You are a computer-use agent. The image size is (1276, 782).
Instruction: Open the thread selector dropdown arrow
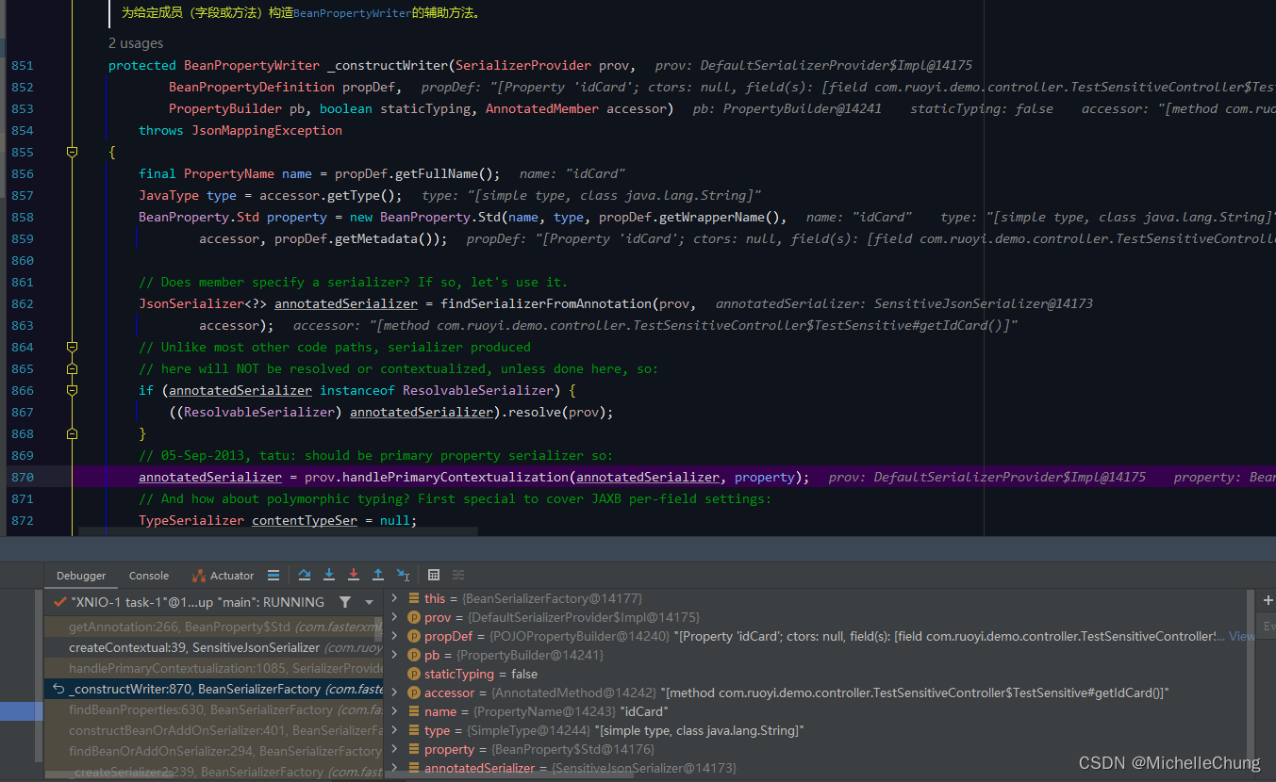click(369, 602)
